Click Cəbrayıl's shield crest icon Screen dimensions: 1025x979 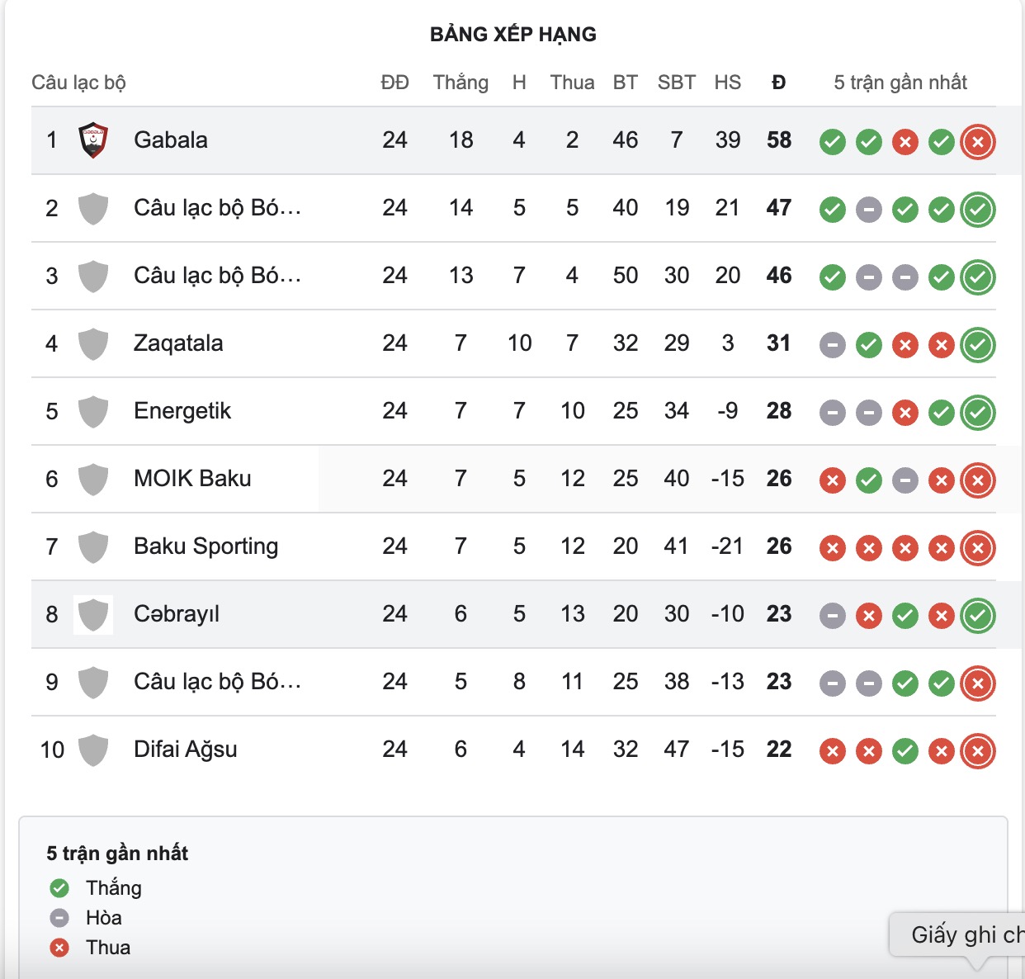[x=93, y=614]
